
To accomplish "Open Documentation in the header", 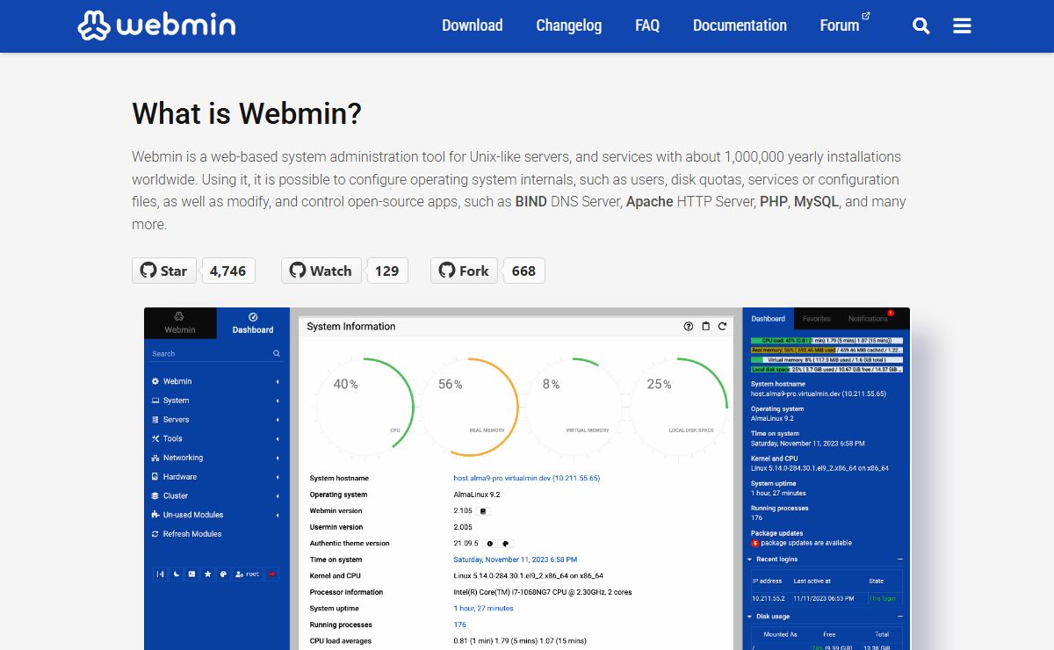I will tap(740, 25).
